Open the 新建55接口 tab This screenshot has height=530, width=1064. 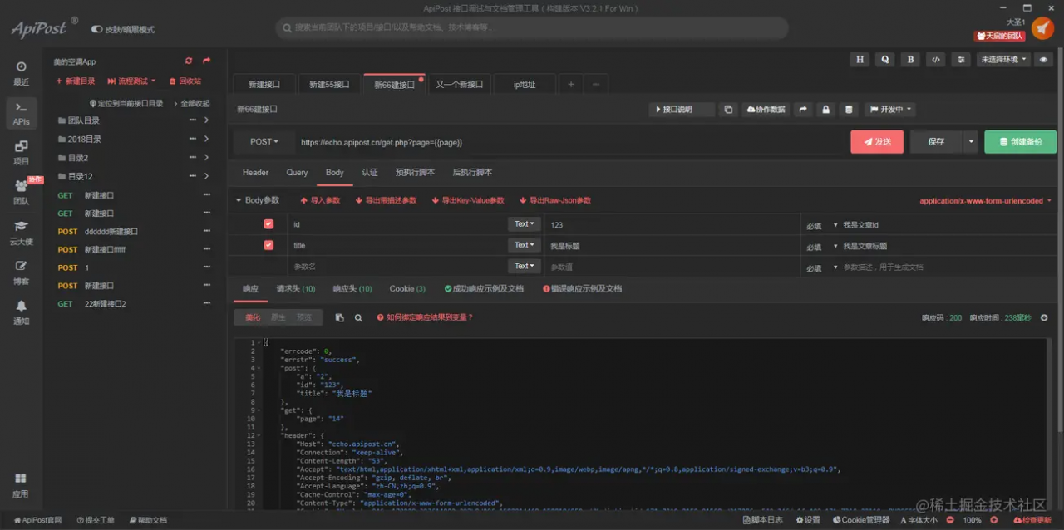pos(329,84)
